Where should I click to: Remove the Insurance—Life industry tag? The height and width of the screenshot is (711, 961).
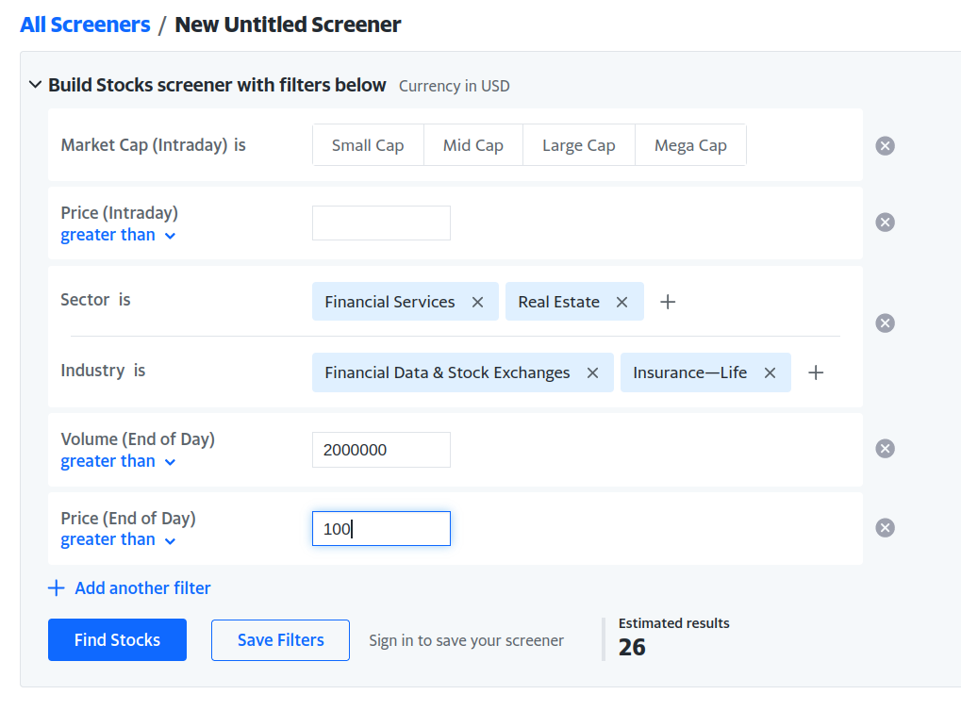pos(770,372)
